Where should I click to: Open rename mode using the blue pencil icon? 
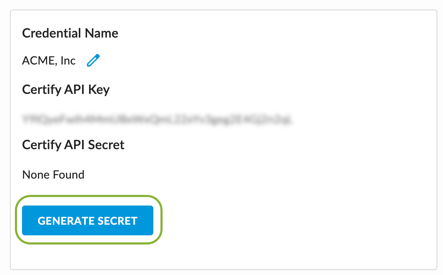click(x=93, y=61)
